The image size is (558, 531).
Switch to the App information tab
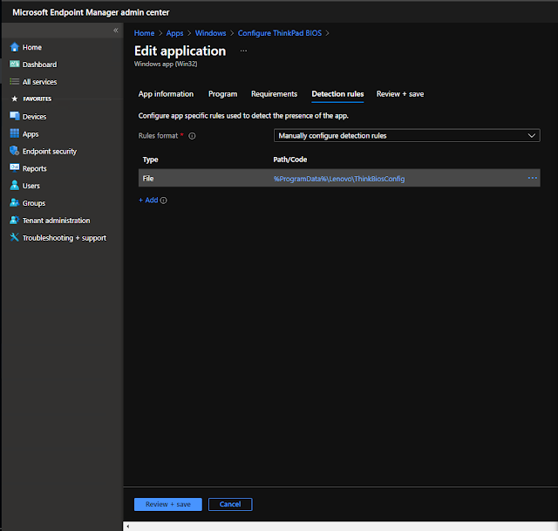click(x=166, y=94)
